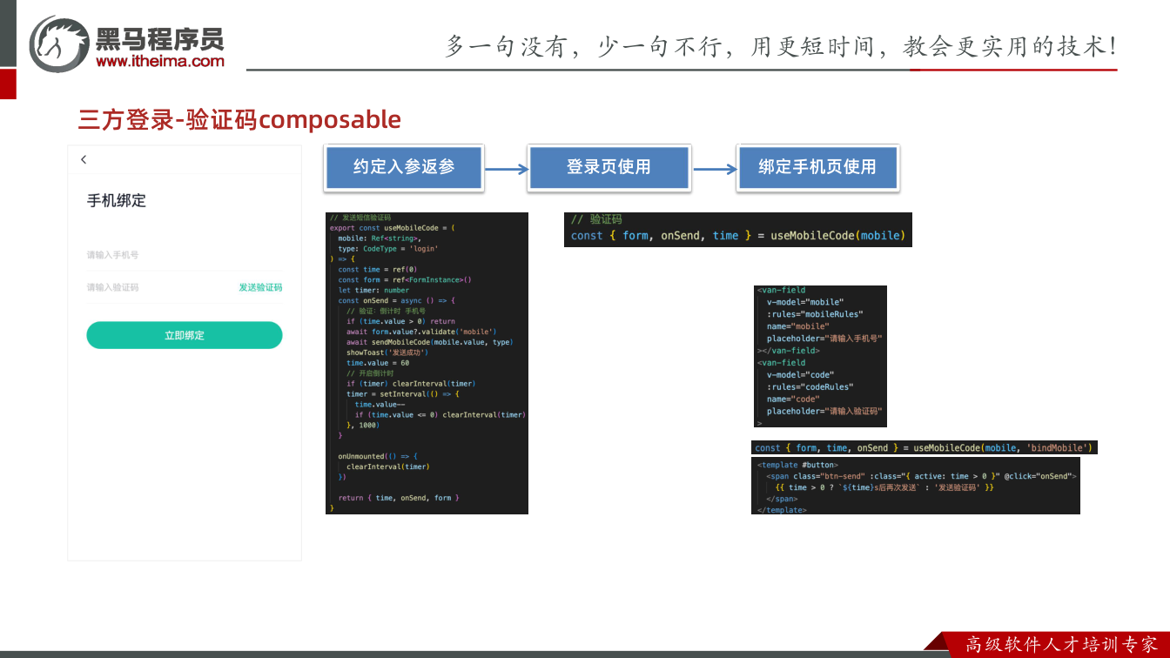This screenshot has width=1170, height=658.
Task: Focus the 请输入验证码 field in the phone mockup
Action: [157, 287]
